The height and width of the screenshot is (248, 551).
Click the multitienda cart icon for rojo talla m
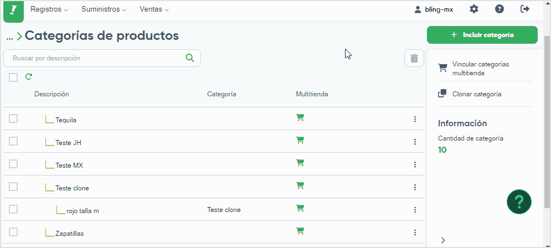(x=300, y=208)
